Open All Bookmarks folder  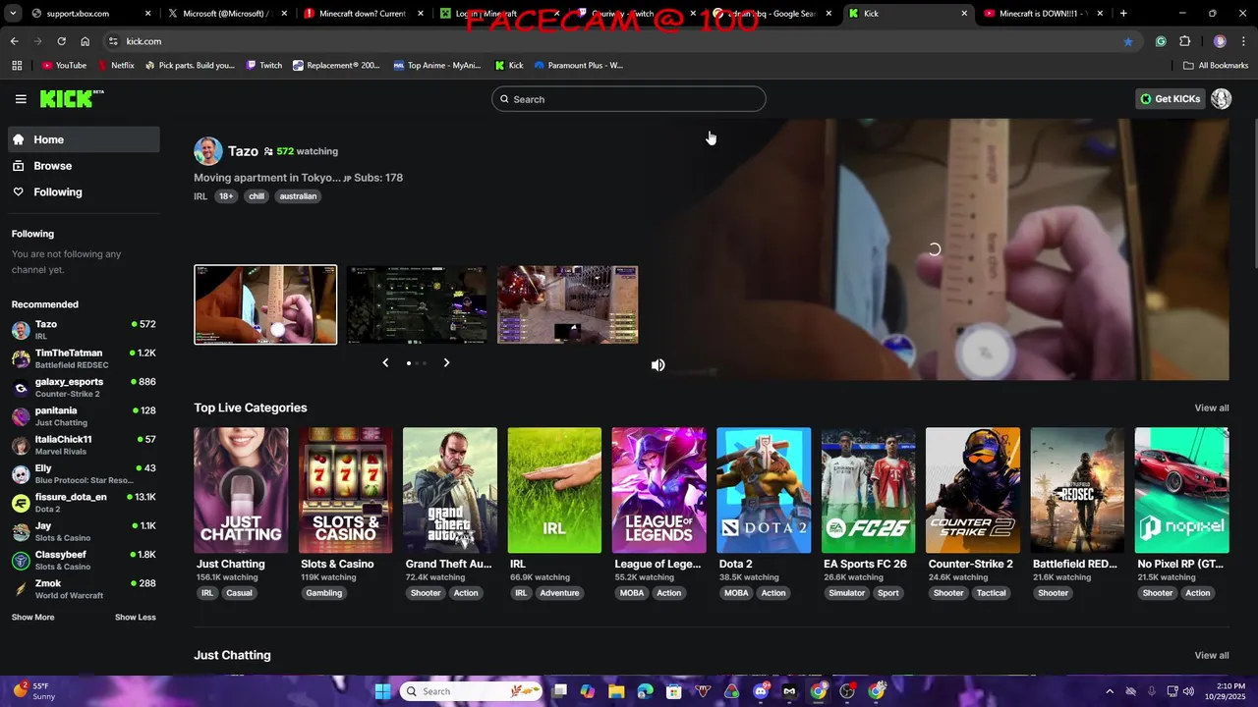point(1216,66)
